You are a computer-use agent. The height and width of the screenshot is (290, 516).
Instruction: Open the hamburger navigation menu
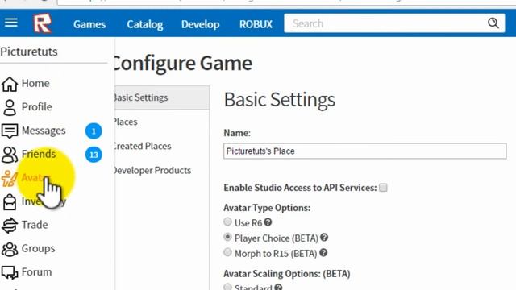(x=10, y=23)
